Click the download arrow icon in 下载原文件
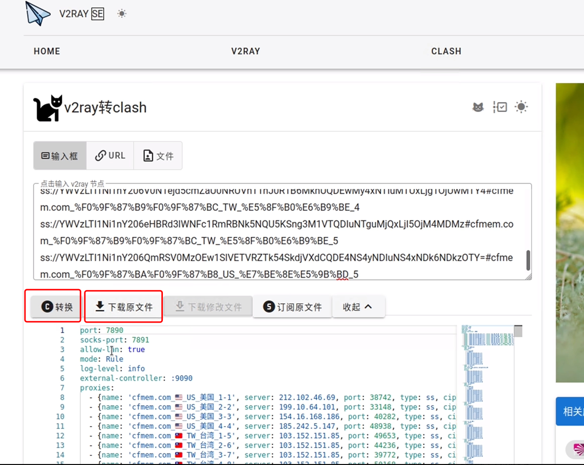 click(x=100, y=306)
